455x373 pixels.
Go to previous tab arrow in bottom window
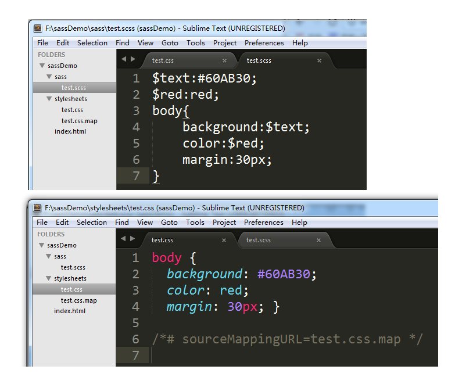(123, 238)
